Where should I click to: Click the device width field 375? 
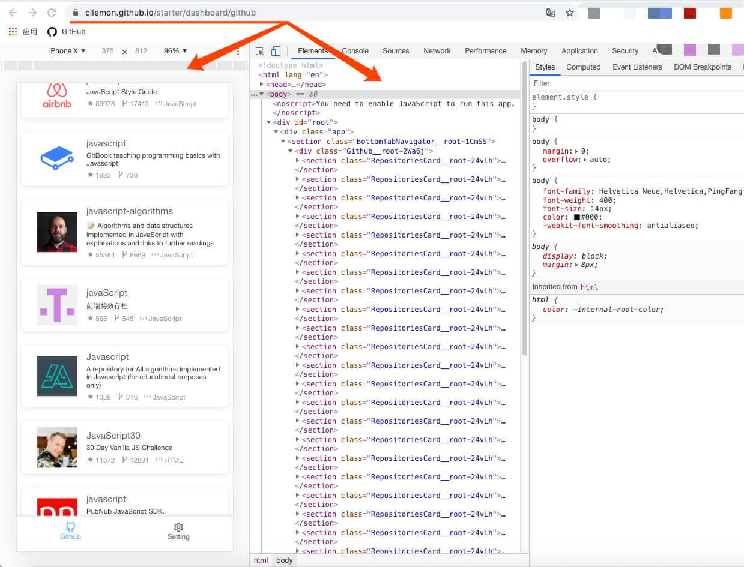click(108, 51)
